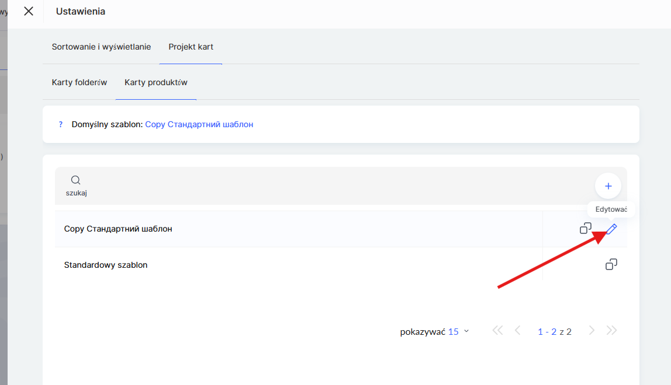
Task: Go to previous page arrow
Action: pos(517,331)
